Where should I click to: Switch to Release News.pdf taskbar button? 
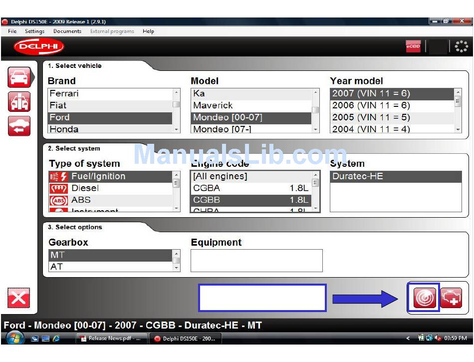pyautogui.click(x=111, y=339)
